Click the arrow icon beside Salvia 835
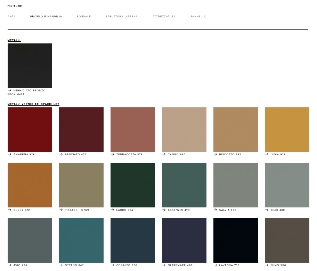The width and height of the screenshot is (317, 271). [215, 210]
